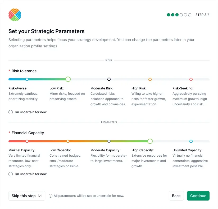Screen dimensions: 218x209
Task: Set Financial Capacity to Minimal Capacity stop
Action: point(27,141)
